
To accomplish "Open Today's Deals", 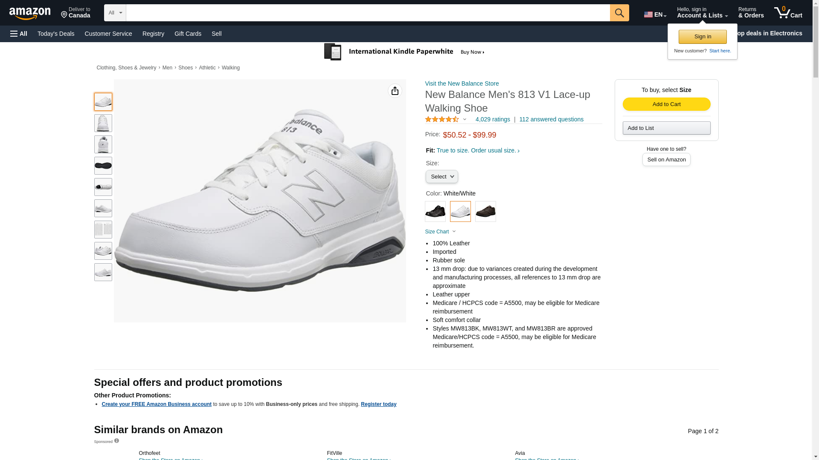I will [56, 34].
